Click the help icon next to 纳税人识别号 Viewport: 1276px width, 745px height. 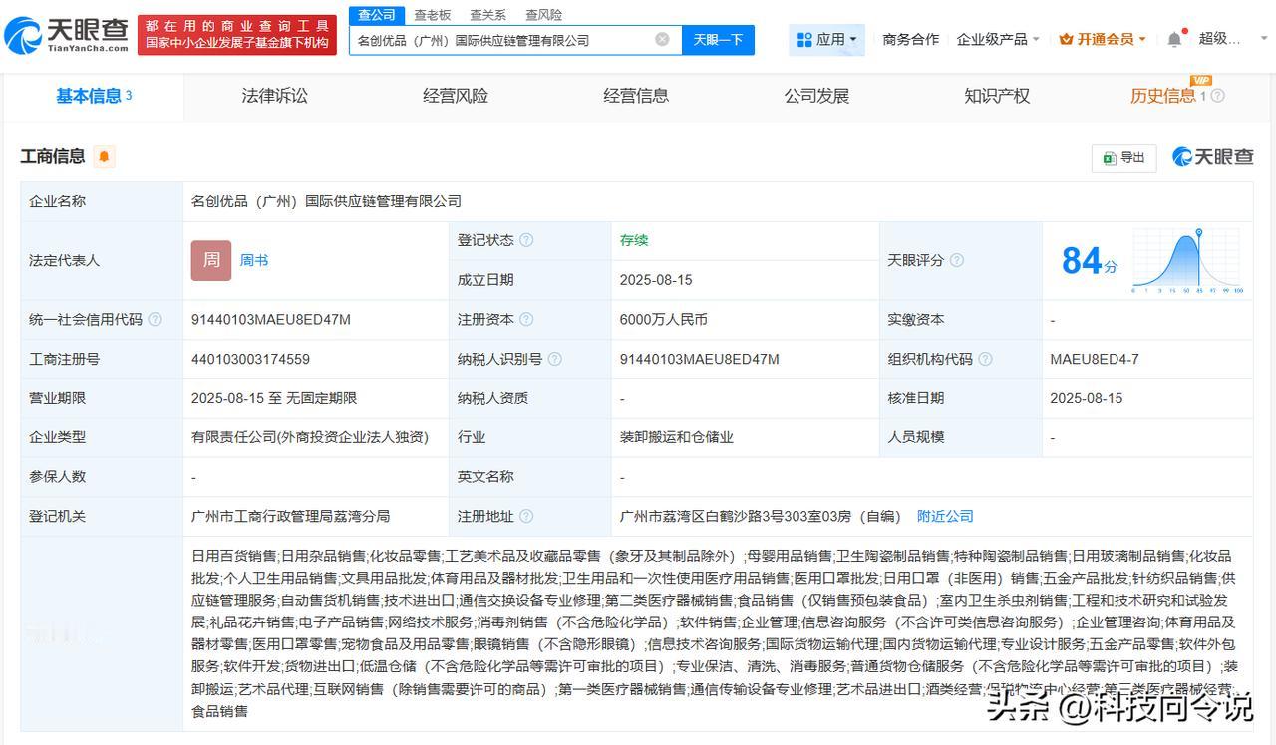coord(554,359)
